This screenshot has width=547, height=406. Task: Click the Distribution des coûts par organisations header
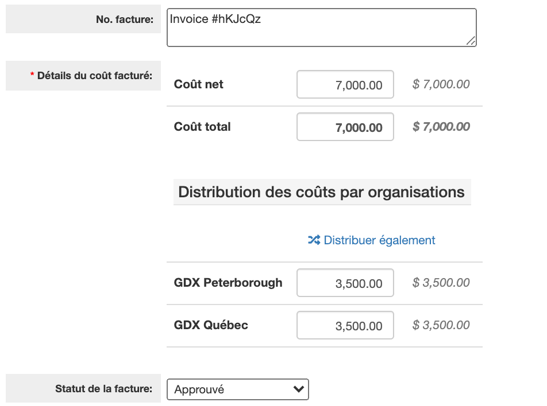click(322, 192)
